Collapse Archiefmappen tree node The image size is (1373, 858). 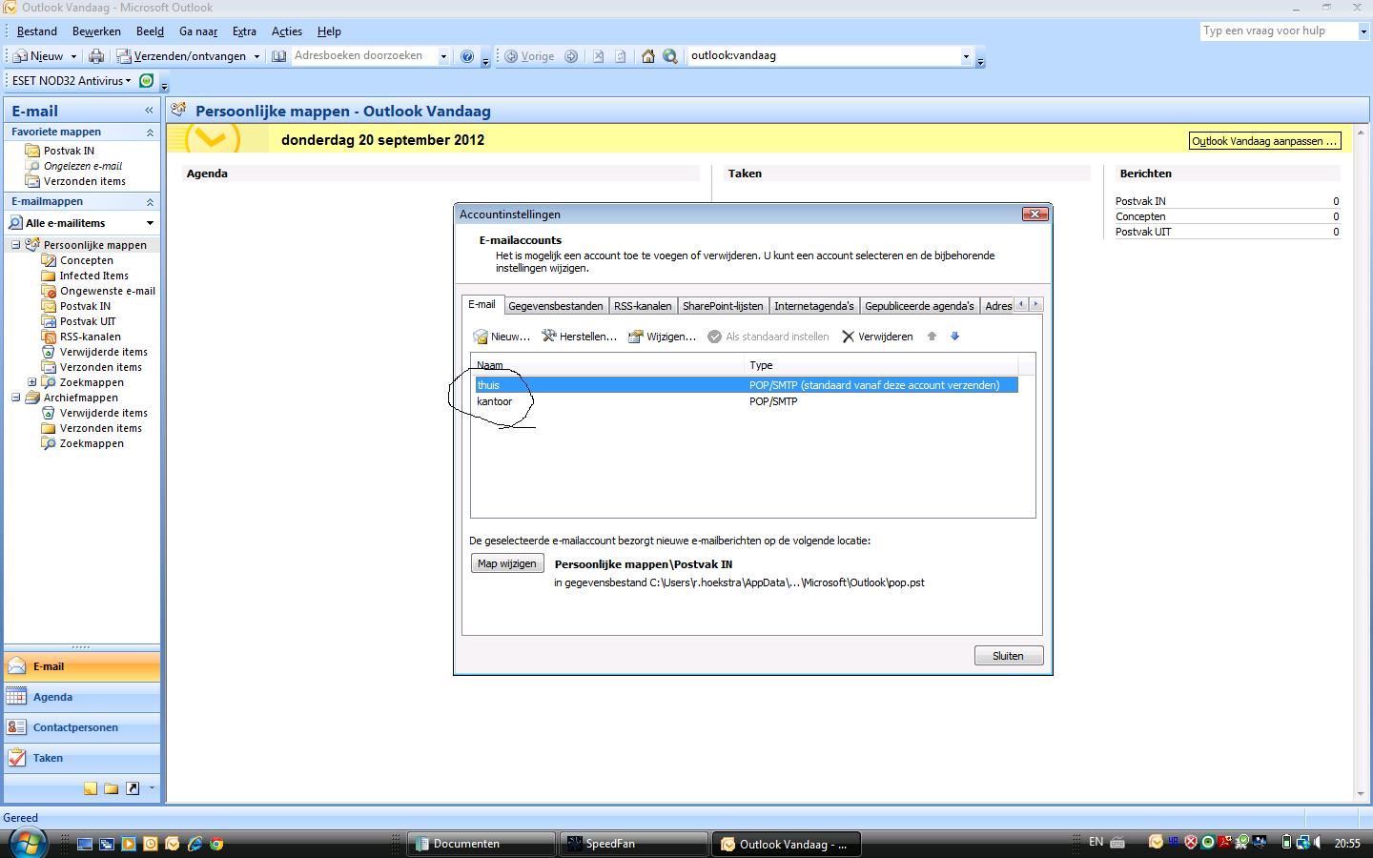pos(16,398)
